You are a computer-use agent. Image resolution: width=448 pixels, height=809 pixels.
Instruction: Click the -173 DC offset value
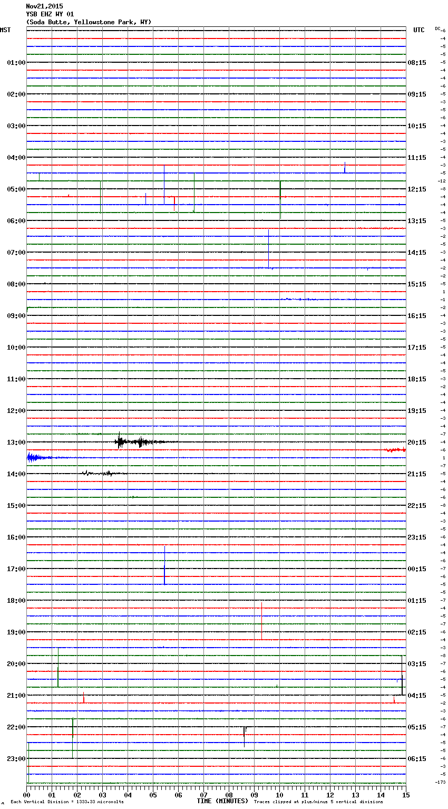pos(441,782)
